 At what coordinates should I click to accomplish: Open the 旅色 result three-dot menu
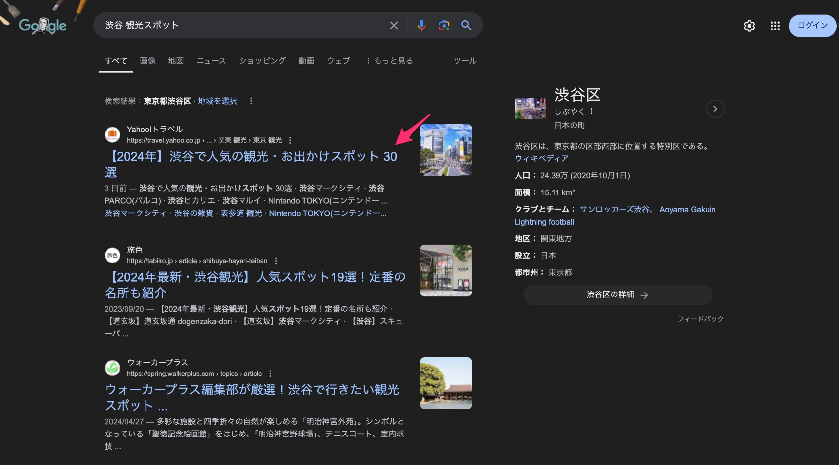pos(276,261)
